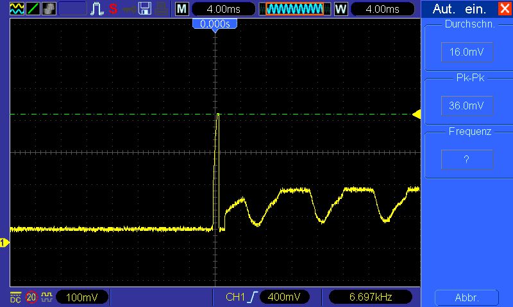Click the white pulse waveform trigger icon
Viewport: 513px width, 307px height.
click(x=97, y=9)
